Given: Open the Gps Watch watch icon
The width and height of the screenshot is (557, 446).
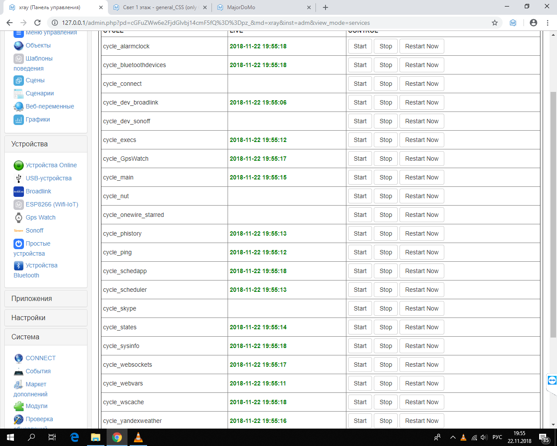Looking at the screenshot, I should (x=18, y=217).
